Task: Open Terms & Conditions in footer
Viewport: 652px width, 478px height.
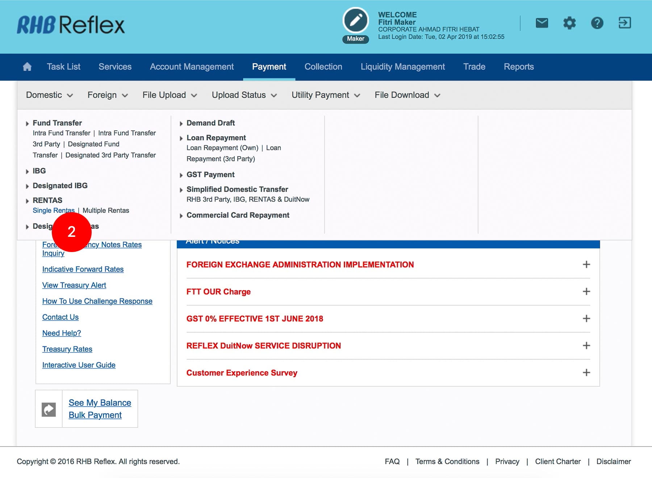Action: click(447, 461)
